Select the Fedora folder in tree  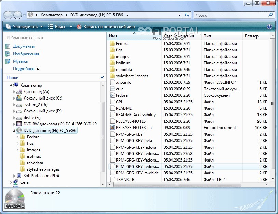[x=33, y=137]
